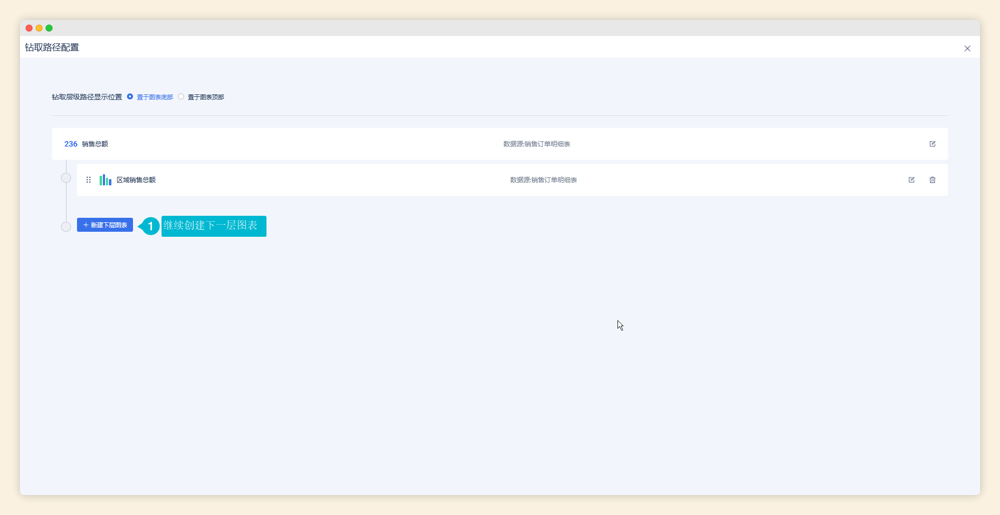Click the bar chart icon of 区域销售总额
The image size is (1000, 515).
pos(105,180)
